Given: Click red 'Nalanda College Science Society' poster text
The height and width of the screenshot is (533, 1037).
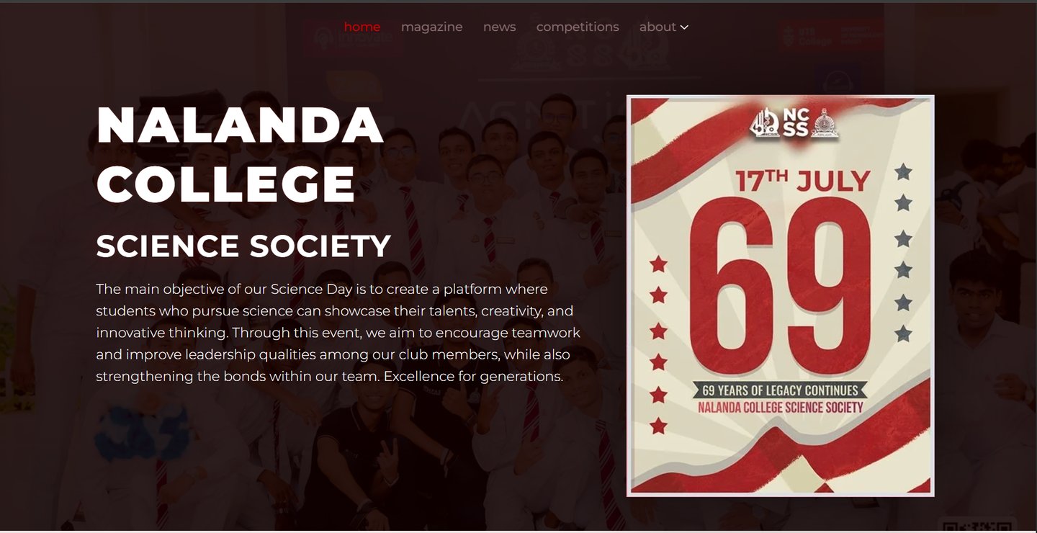Looking at the screenshot, I should (780, 407).
